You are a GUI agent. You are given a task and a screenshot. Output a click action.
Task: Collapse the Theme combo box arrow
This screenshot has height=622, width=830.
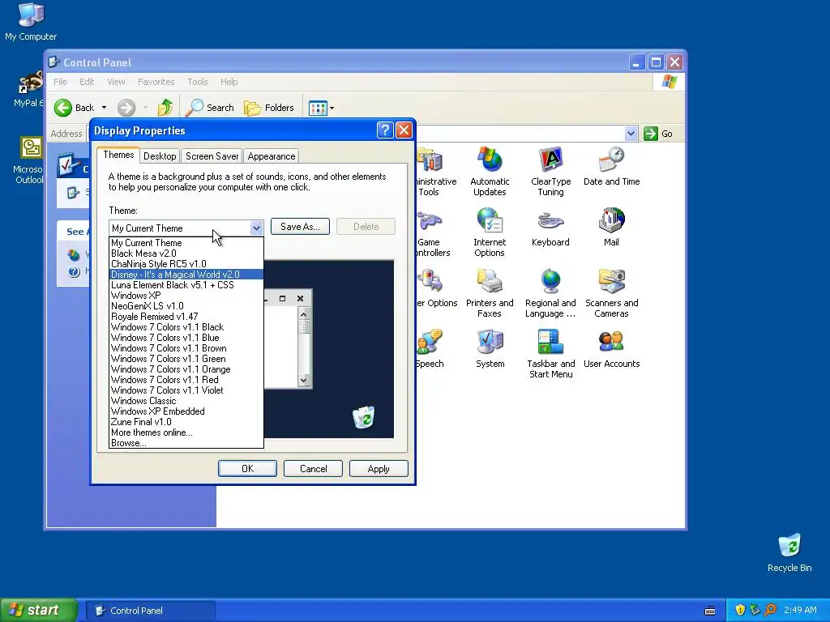click(x=256, y=228)
